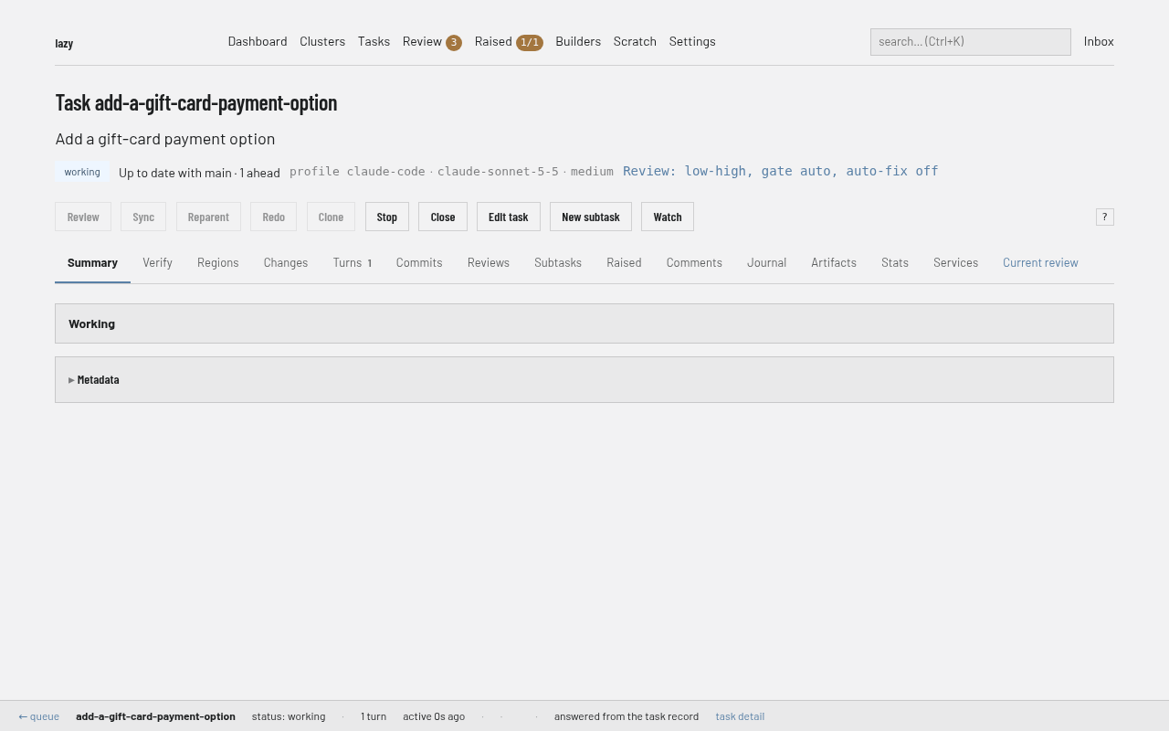Viewport: 1169px width, 731px height.
Task: Open the help question mark button
Action: [x=1105, y=217]
